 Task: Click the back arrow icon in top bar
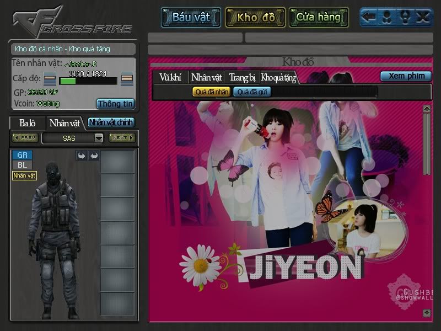click(x=369, y=18)
